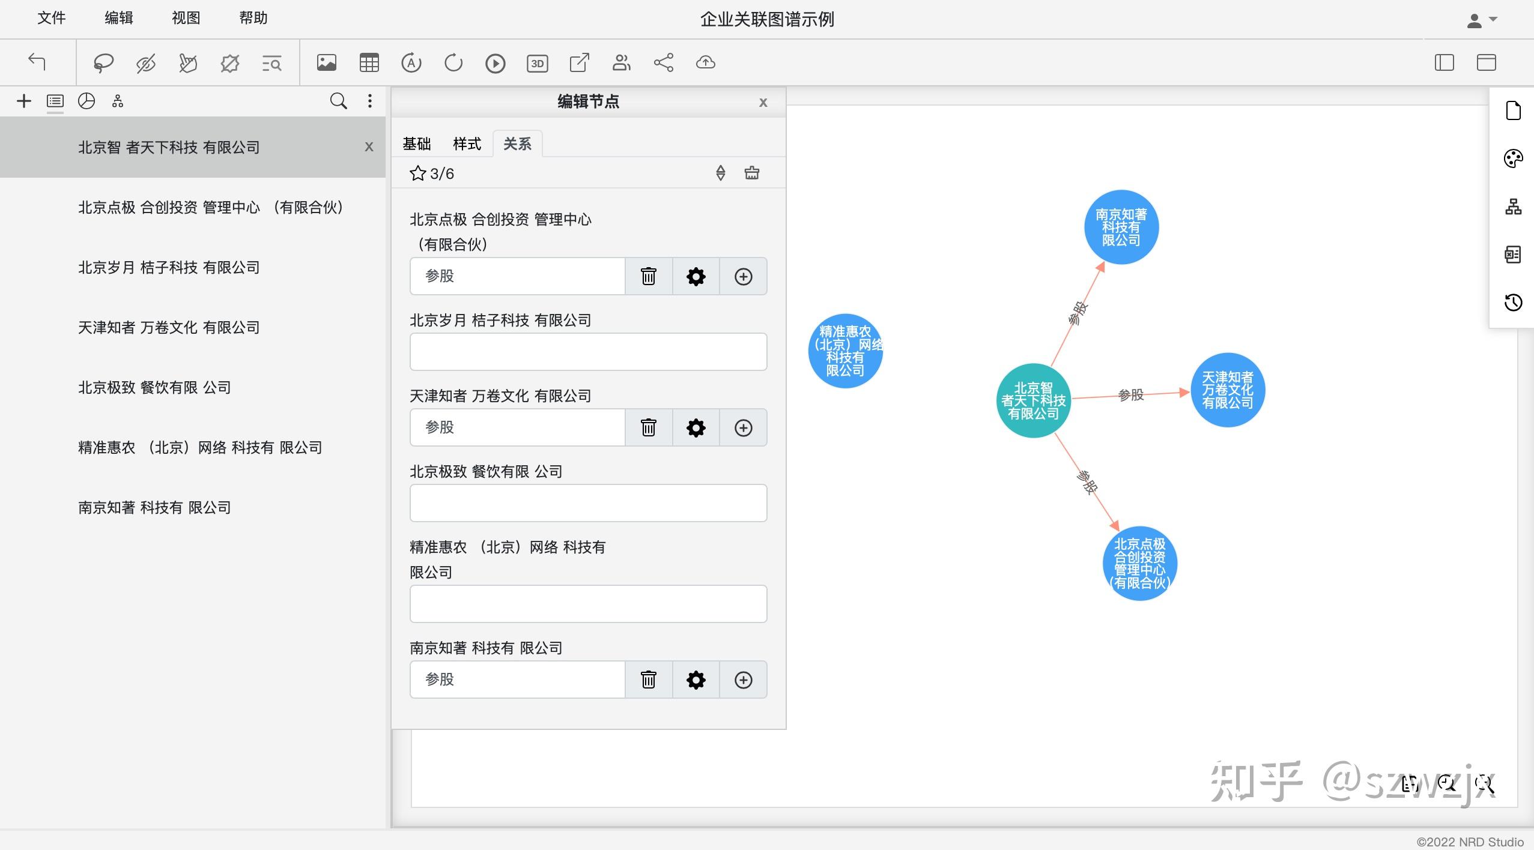Toggle the star favorite filter 3/6
This screenshot has width=1534, height=850.
418,173
